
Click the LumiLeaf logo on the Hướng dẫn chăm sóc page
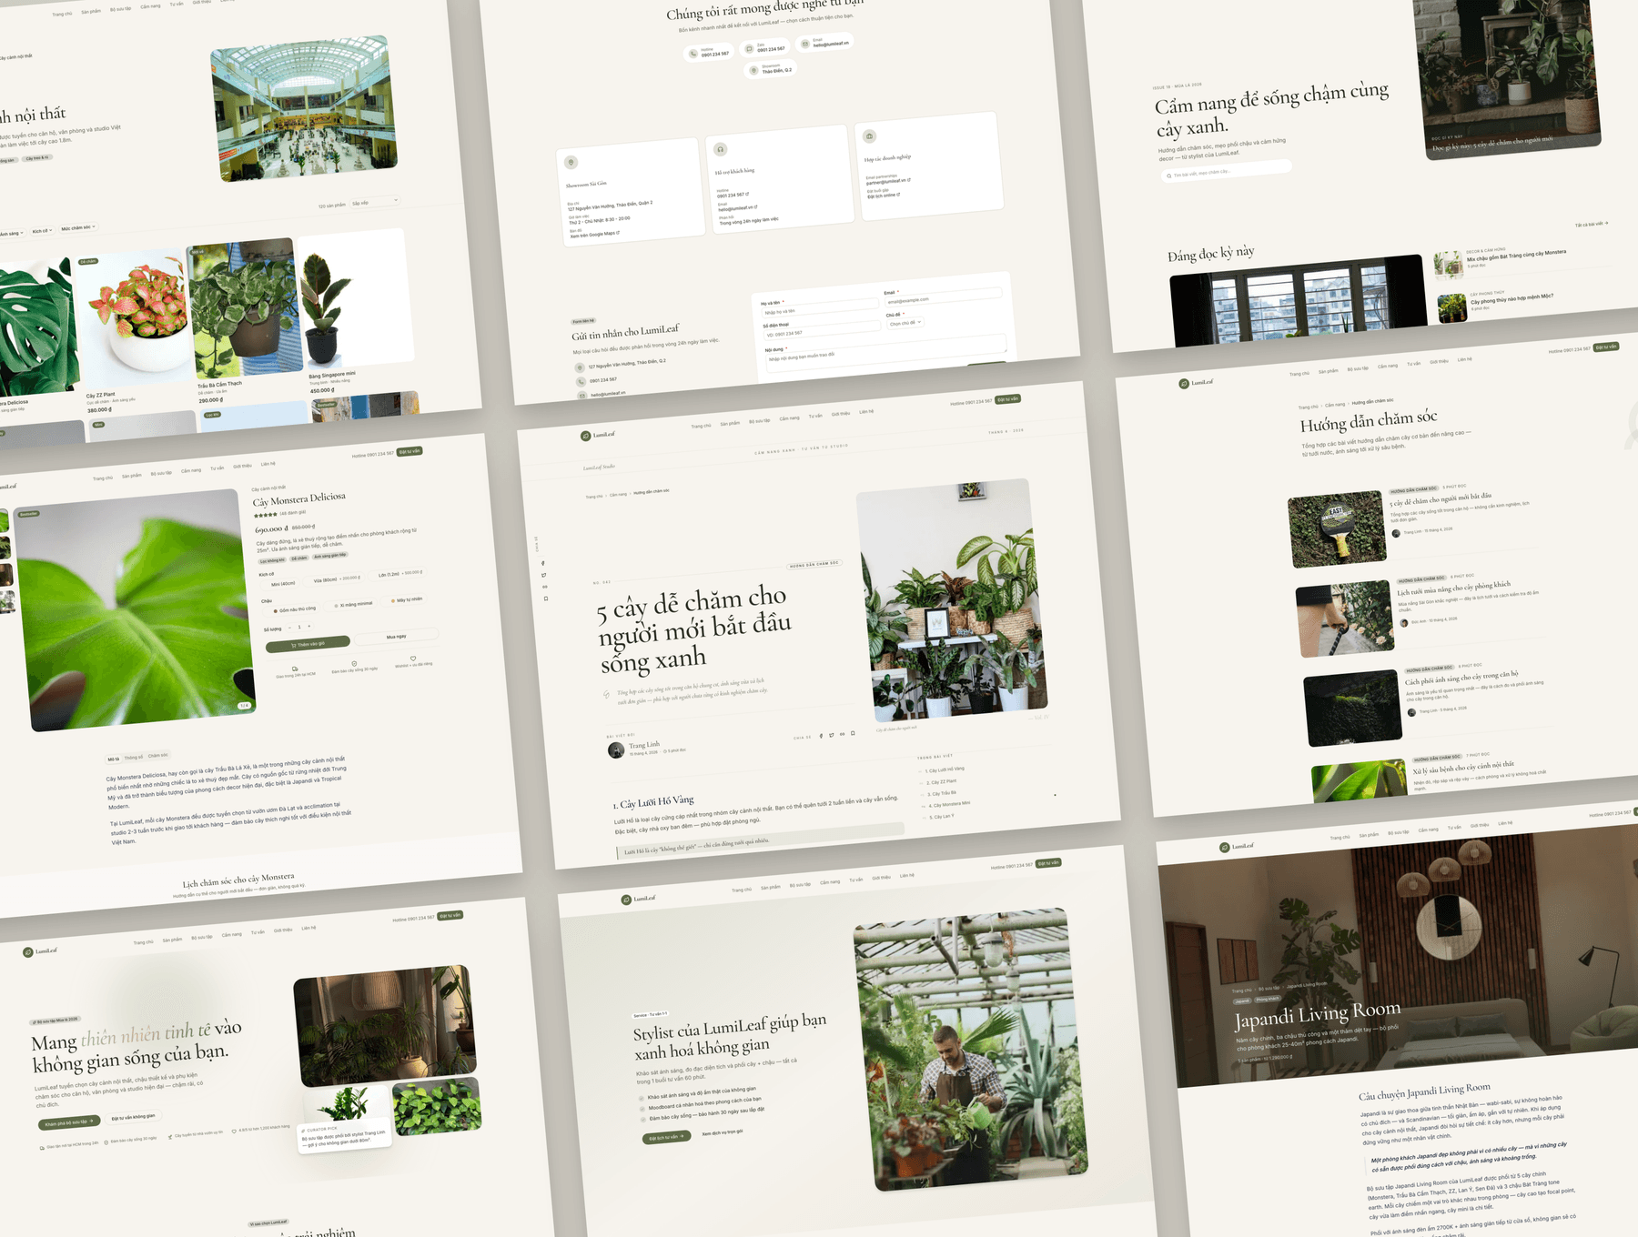pyautogui.click(x=1196, y=383)
